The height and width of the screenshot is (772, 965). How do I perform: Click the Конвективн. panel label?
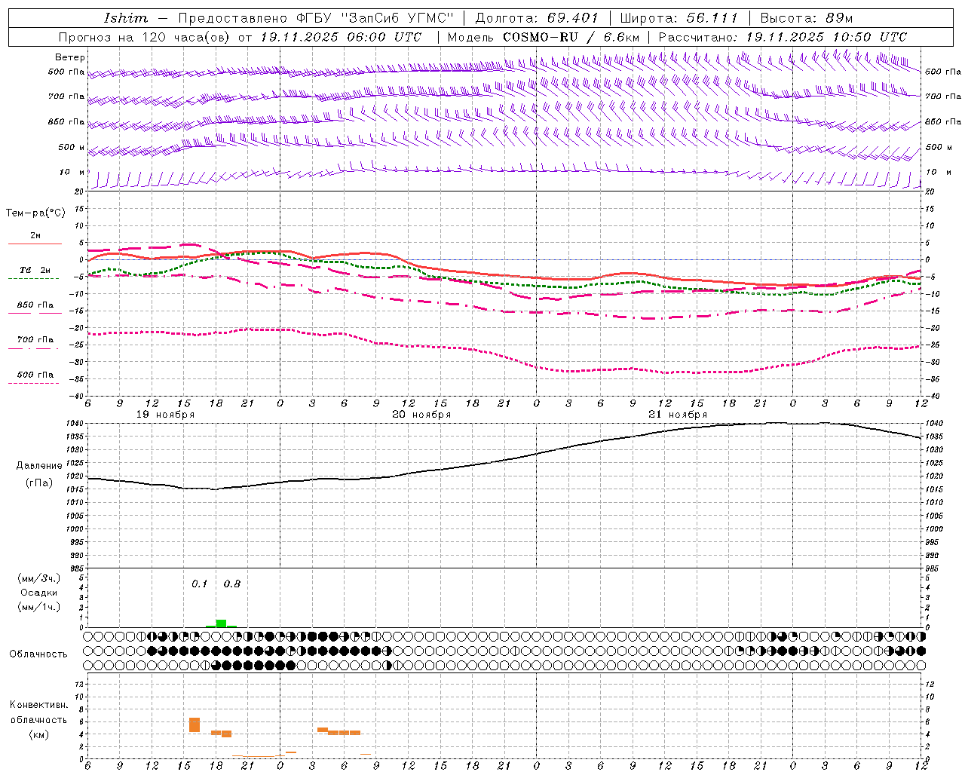point(39,705)
